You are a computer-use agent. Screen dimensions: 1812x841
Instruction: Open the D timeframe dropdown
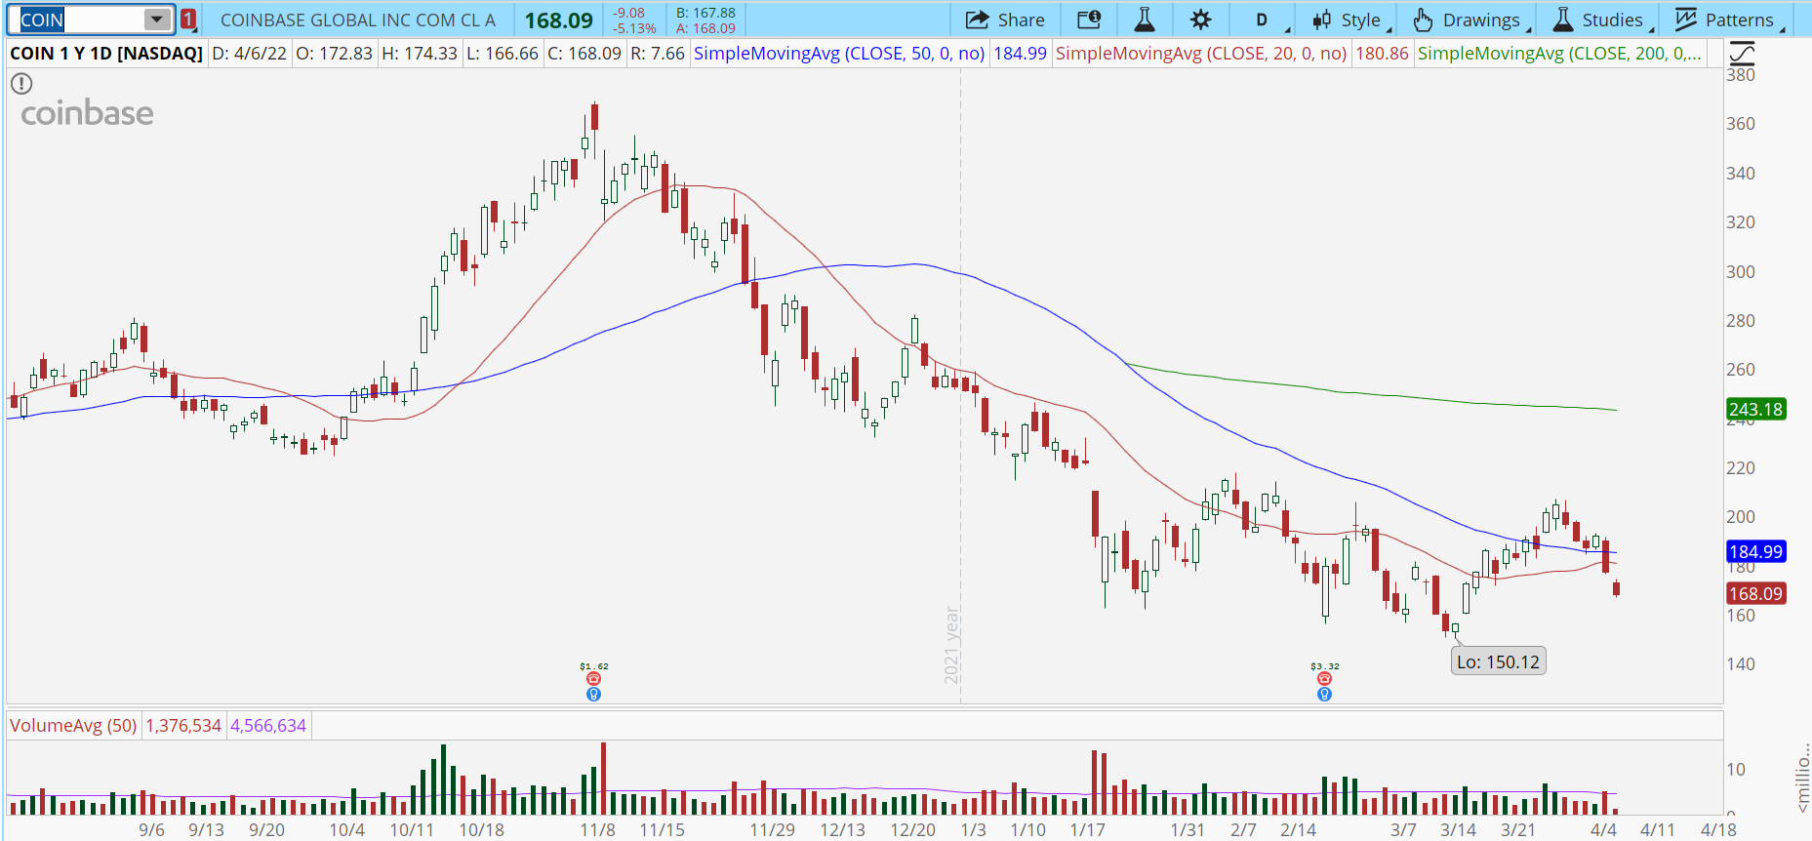tap(1265, 20)
